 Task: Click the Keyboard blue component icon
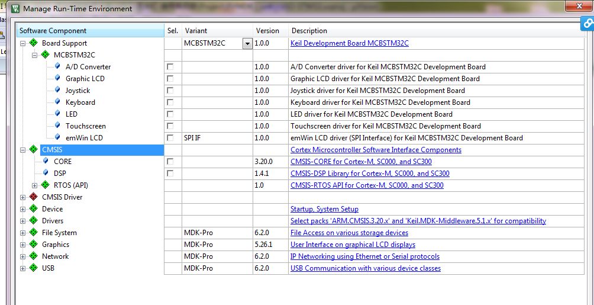[57, 102]
